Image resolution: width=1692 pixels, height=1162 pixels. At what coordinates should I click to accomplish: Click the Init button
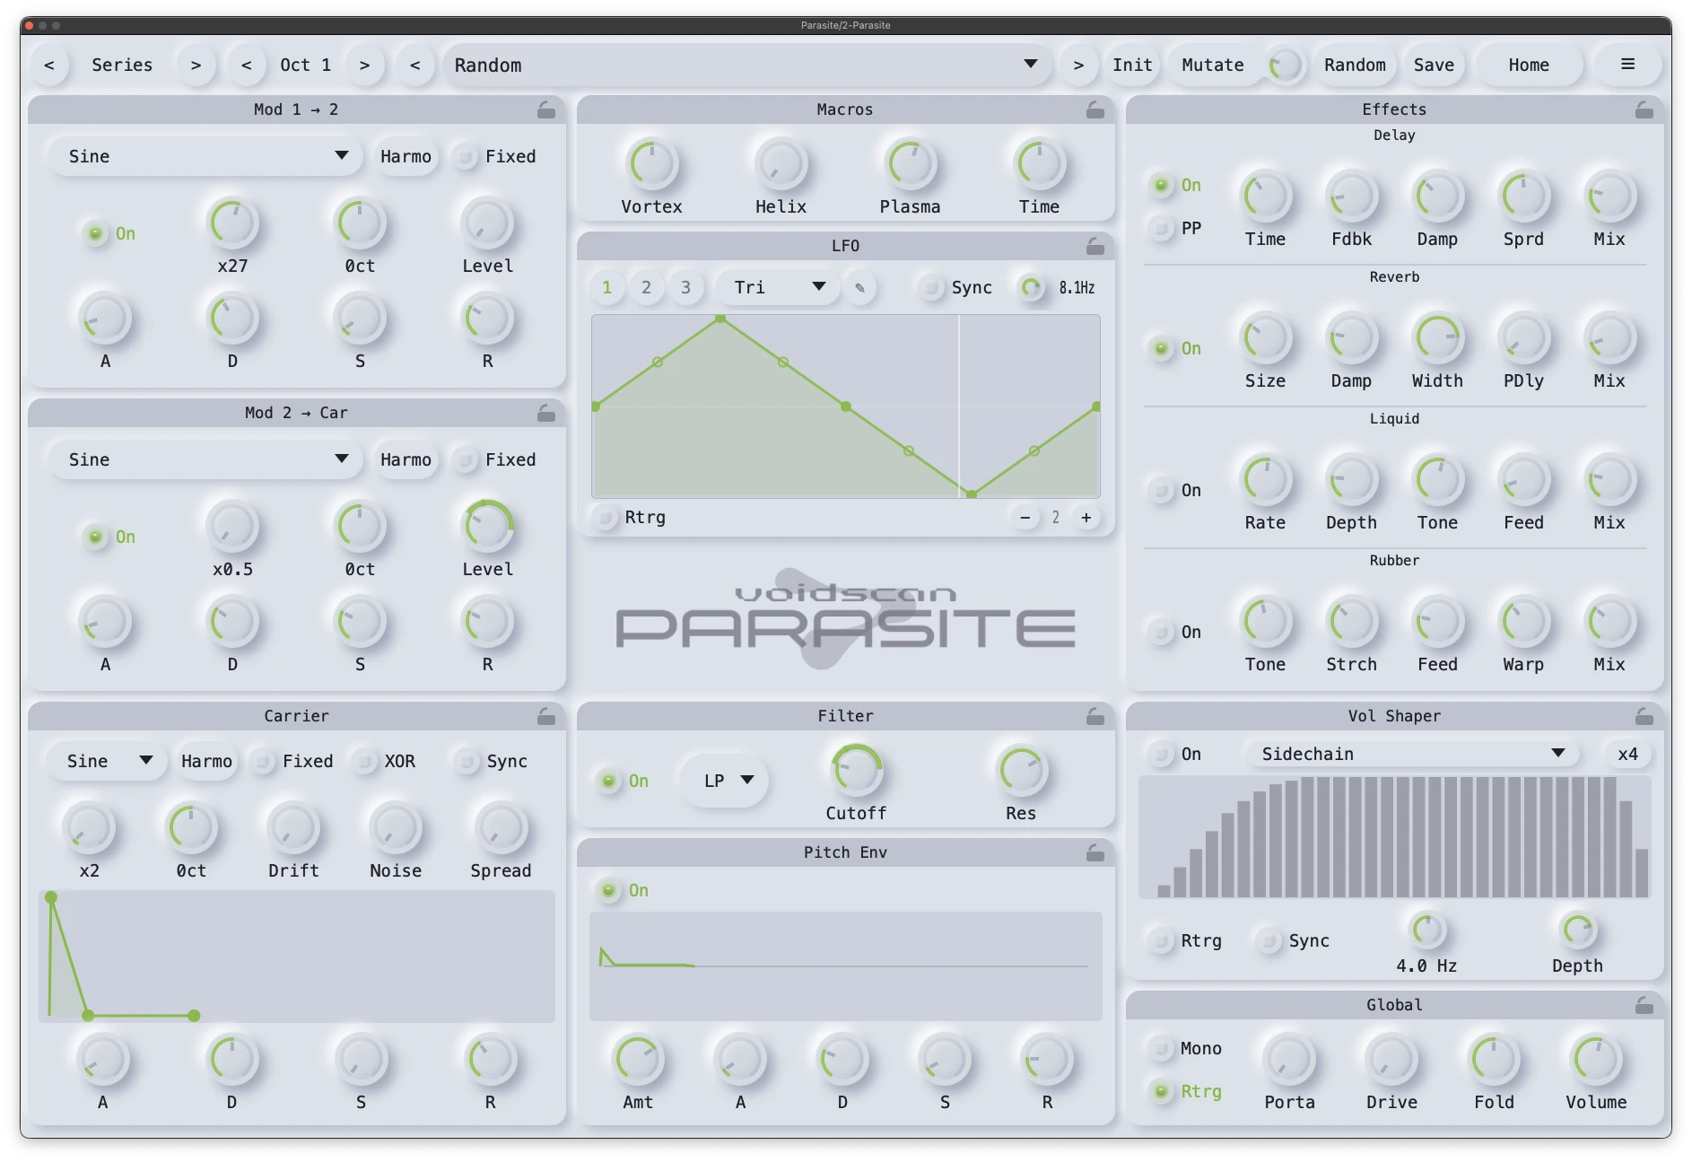click(1132, 66)
